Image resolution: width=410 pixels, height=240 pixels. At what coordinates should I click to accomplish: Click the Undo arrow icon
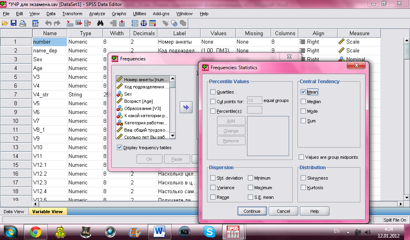click(x=48, y=23)
